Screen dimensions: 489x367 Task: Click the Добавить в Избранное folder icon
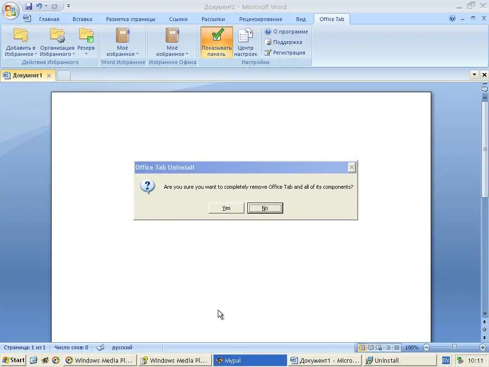coord(21,35)
